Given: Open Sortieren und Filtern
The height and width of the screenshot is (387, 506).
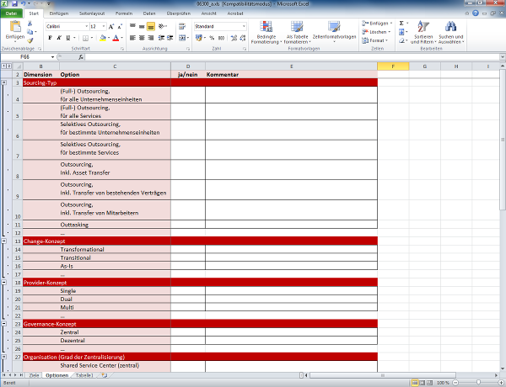Looking at the screenshot, I should (420, 32).
